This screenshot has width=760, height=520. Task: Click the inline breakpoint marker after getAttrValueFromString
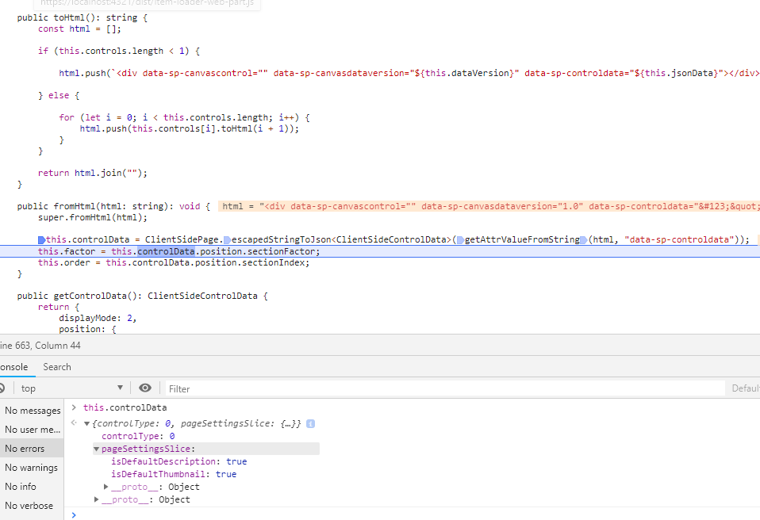584,239
